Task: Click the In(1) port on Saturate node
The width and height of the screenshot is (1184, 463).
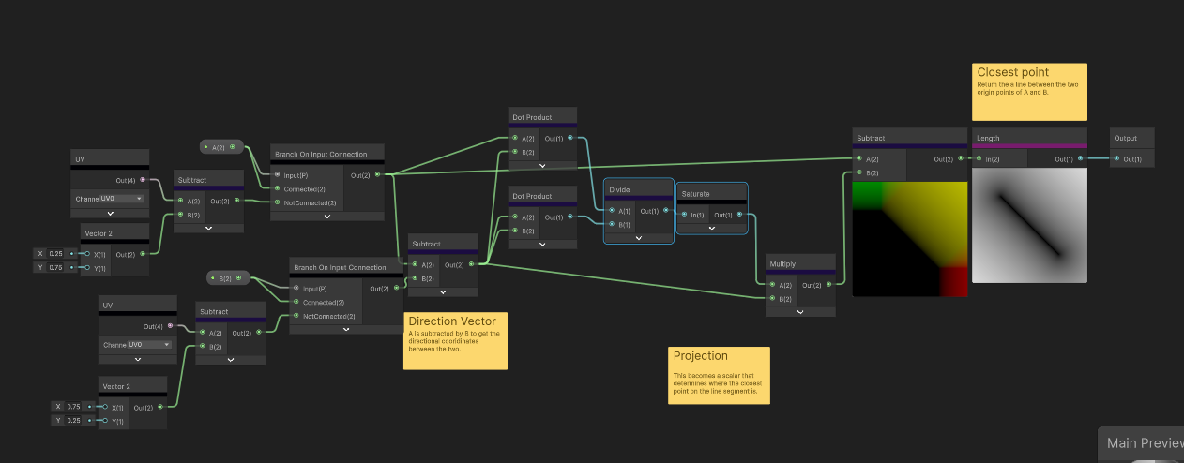Action: click(x=684, y=215)
